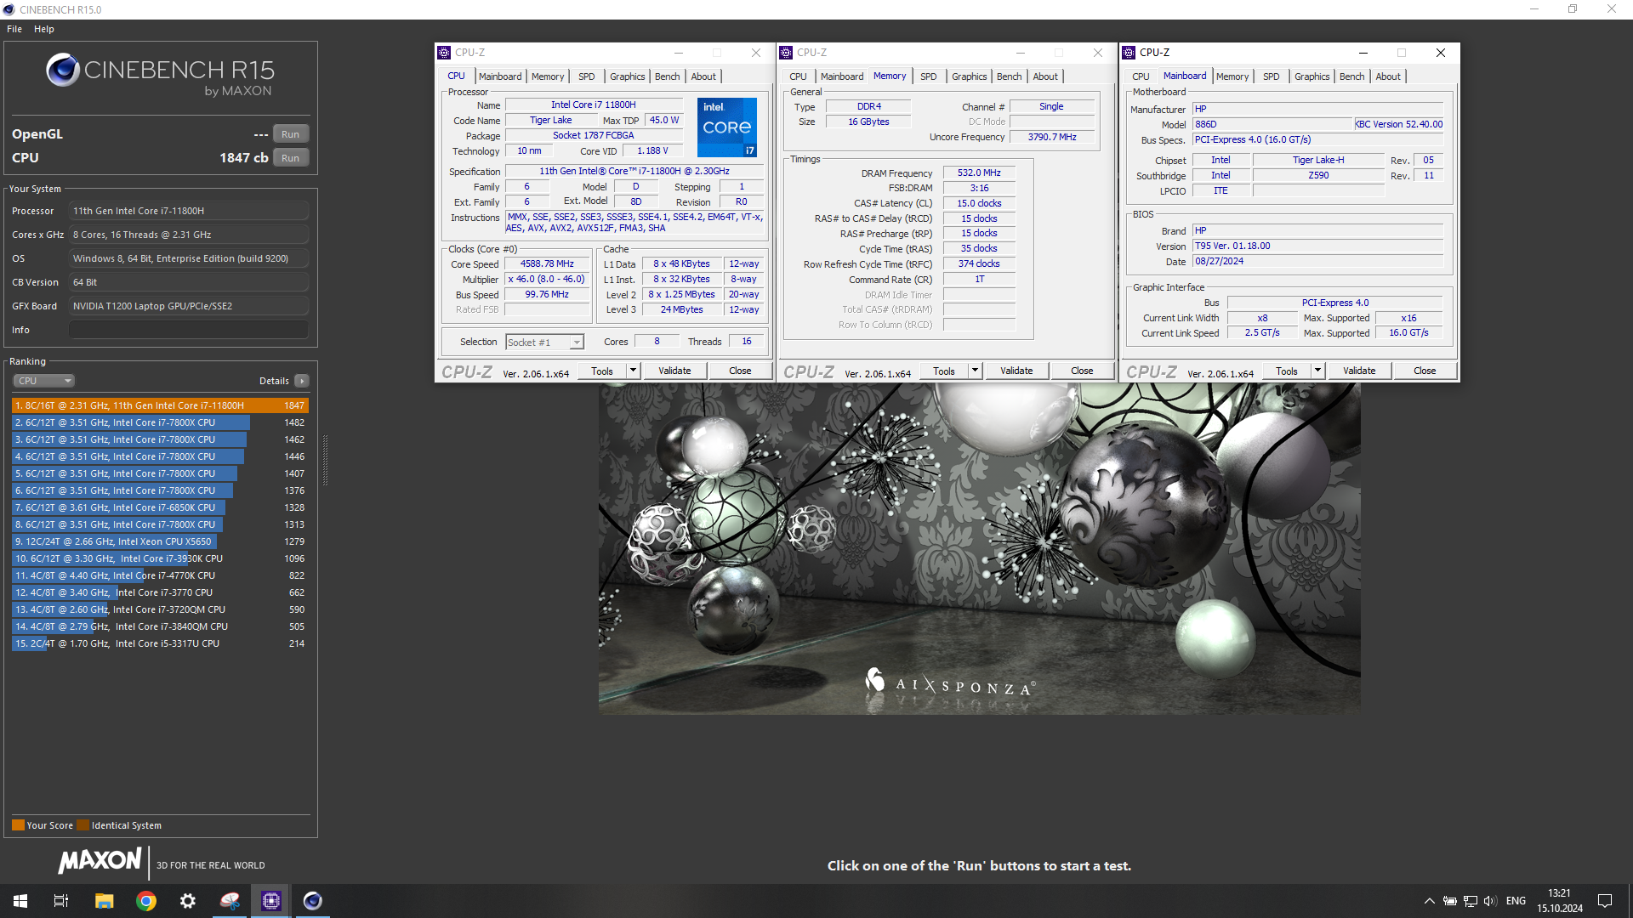Click Core Speed value 4588.78 MHz
The width and height of the screenshot is (1633, 918).
pyautogui.click(x=547, y=264)
